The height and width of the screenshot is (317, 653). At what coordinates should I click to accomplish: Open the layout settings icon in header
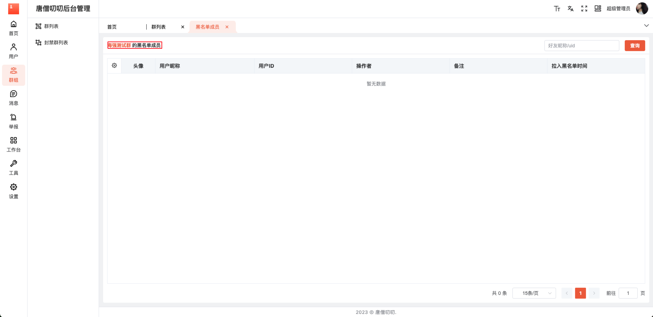(598, 9)
